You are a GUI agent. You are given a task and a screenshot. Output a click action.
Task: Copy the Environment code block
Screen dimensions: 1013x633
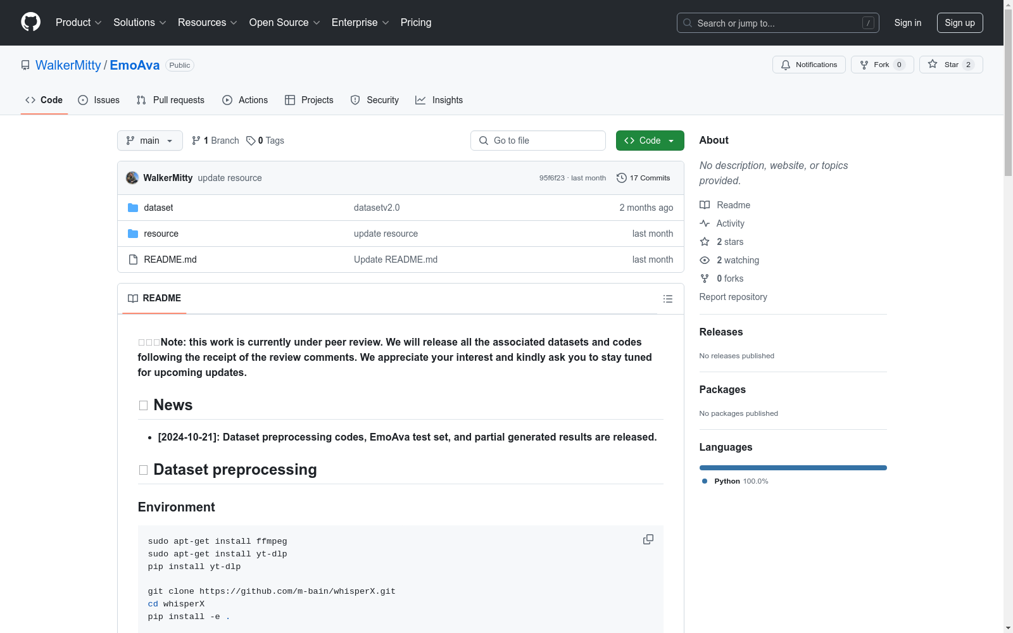click(648, 539)
